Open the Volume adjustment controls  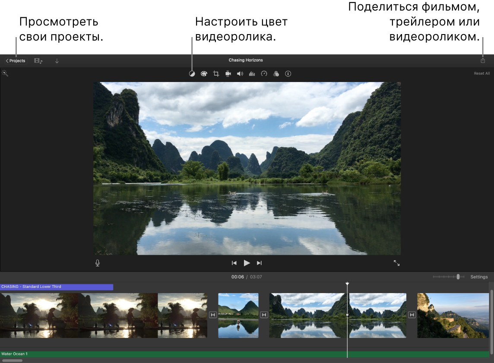pyautogui.click(x=240, y=73)
